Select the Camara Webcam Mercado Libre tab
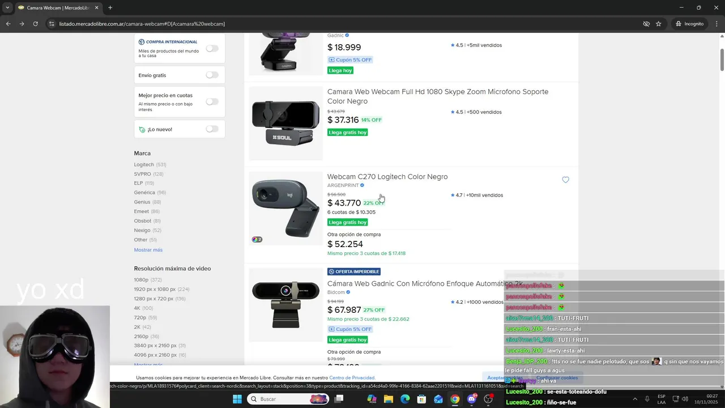The image size is (725, 408). click(x=58, y=7)
